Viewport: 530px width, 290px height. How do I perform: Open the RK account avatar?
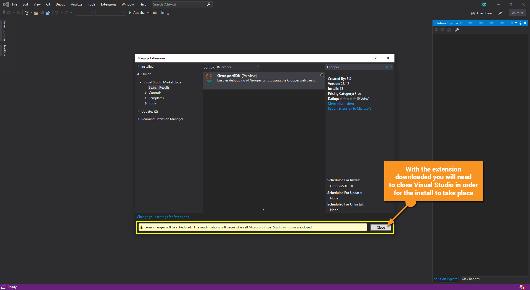[484, 4]
